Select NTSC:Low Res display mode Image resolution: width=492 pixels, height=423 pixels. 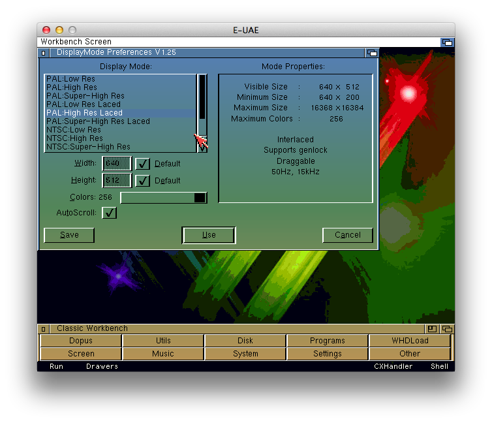(x=121, y=130)
